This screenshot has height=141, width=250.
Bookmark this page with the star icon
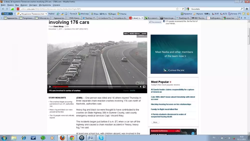177,9
